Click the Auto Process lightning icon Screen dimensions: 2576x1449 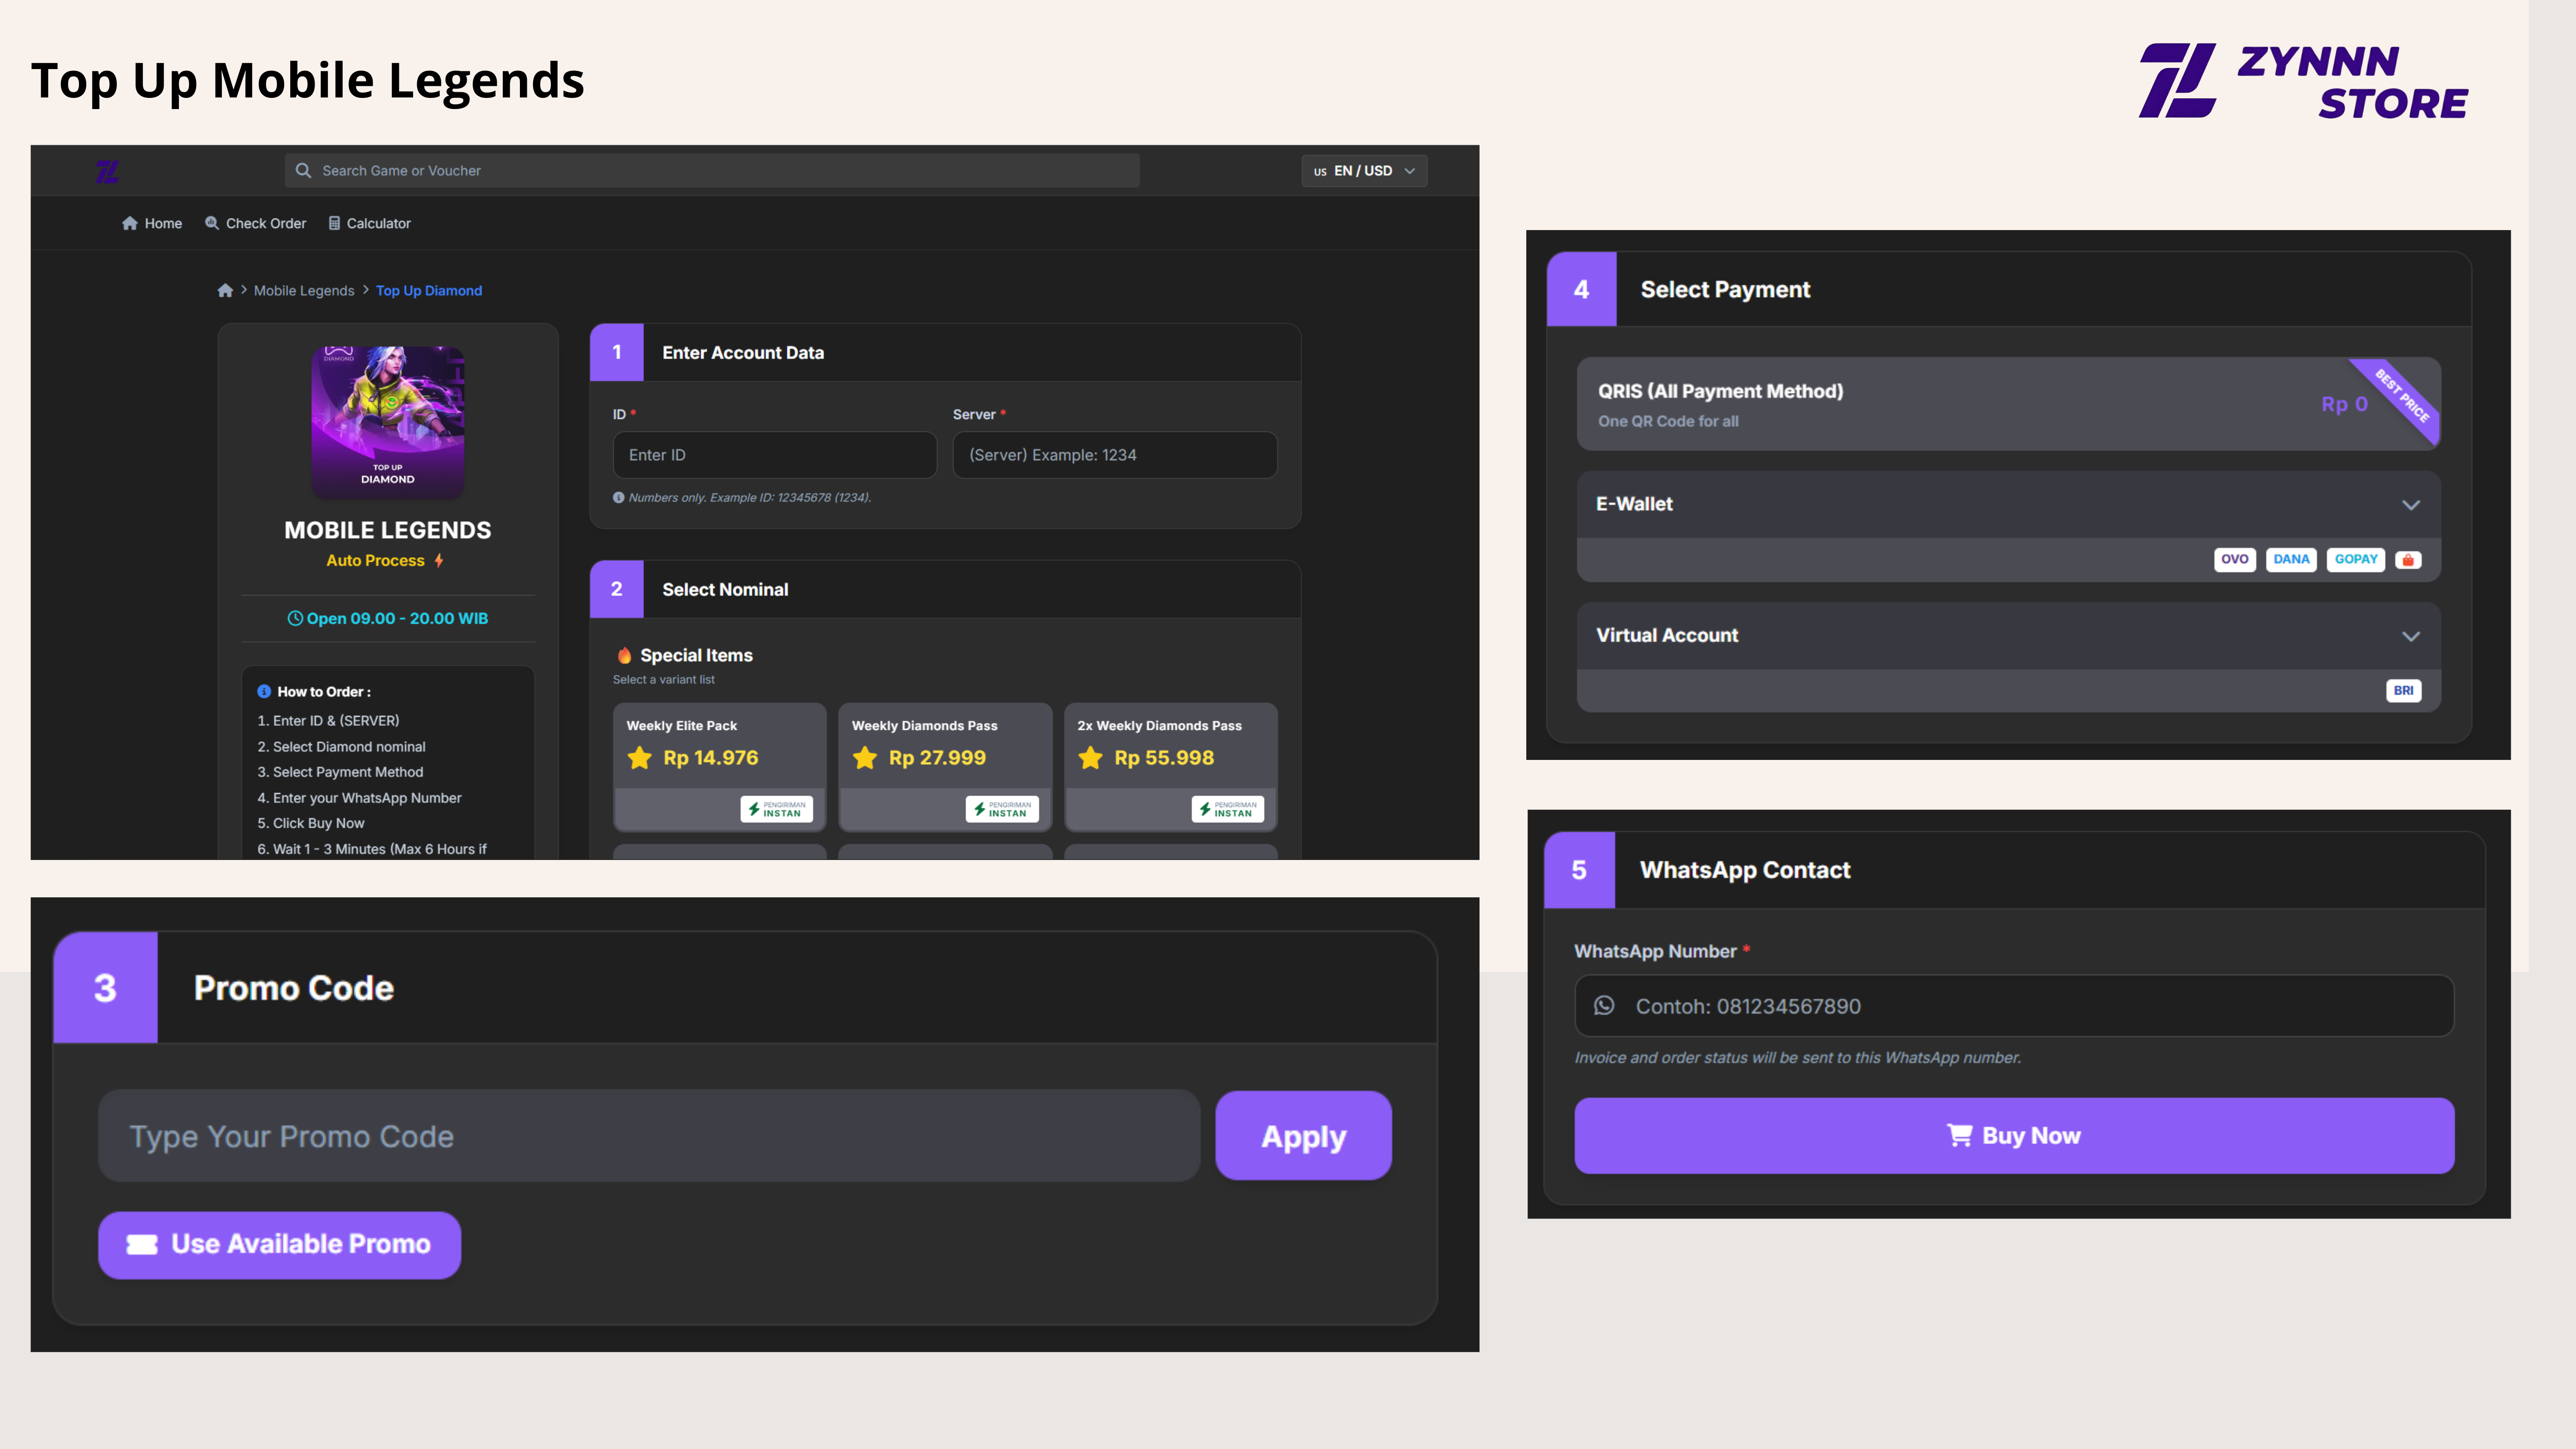[439, 561]
